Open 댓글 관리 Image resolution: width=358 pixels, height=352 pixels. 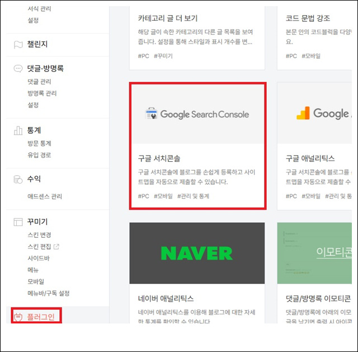(x=39, y=82)
